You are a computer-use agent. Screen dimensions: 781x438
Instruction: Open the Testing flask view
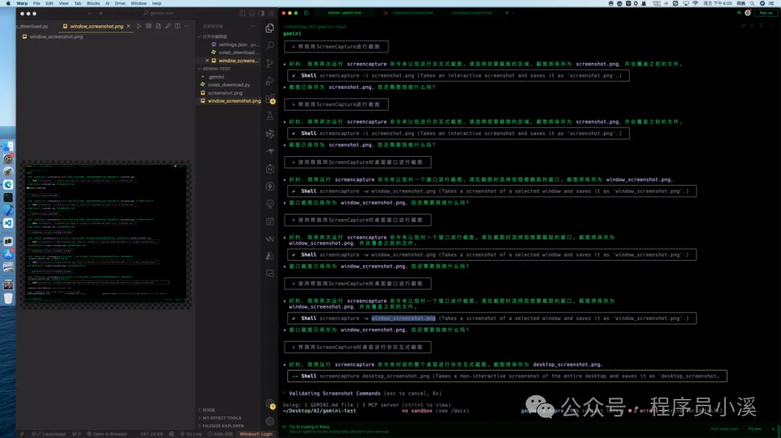click(270, 116)
